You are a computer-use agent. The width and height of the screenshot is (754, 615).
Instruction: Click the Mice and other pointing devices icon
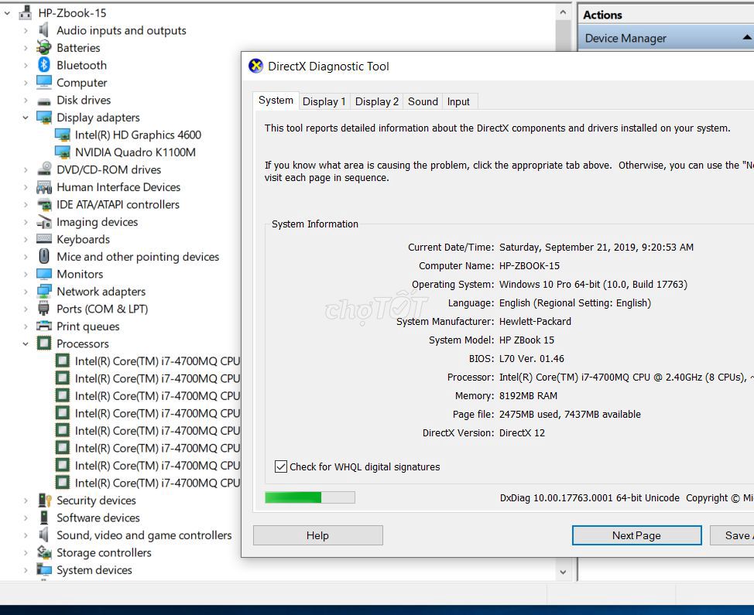[44, 256]
